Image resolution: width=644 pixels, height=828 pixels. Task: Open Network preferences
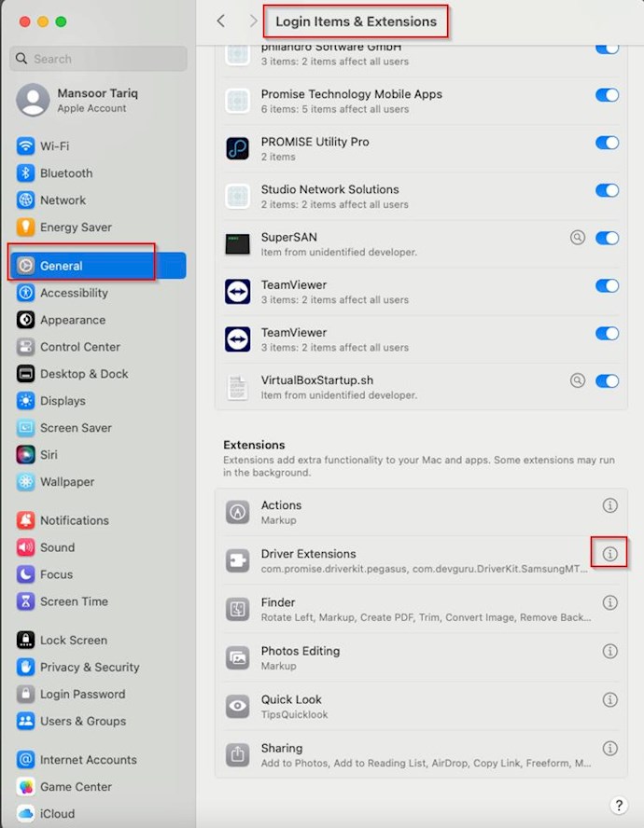50,200
